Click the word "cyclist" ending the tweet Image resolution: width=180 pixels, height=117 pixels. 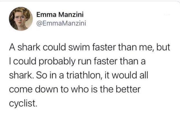coord(23,103)
